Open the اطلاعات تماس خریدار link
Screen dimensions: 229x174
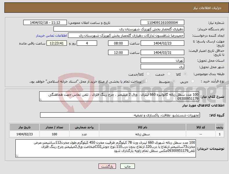click(51, 35)
